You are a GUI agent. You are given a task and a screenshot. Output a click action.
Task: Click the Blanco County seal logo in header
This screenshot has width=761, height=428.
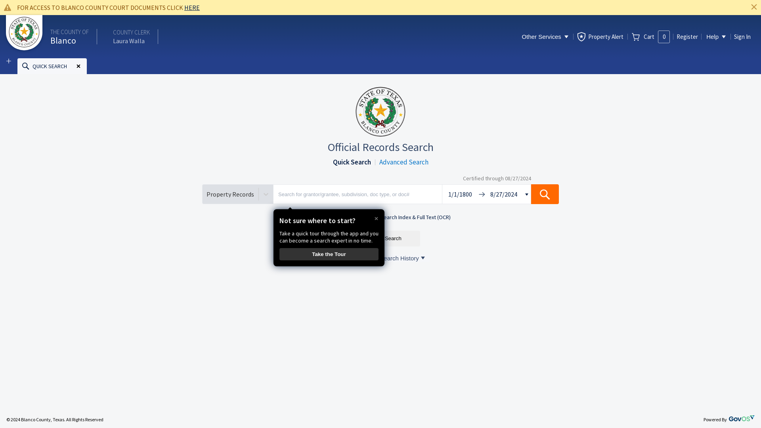point(24,32)
